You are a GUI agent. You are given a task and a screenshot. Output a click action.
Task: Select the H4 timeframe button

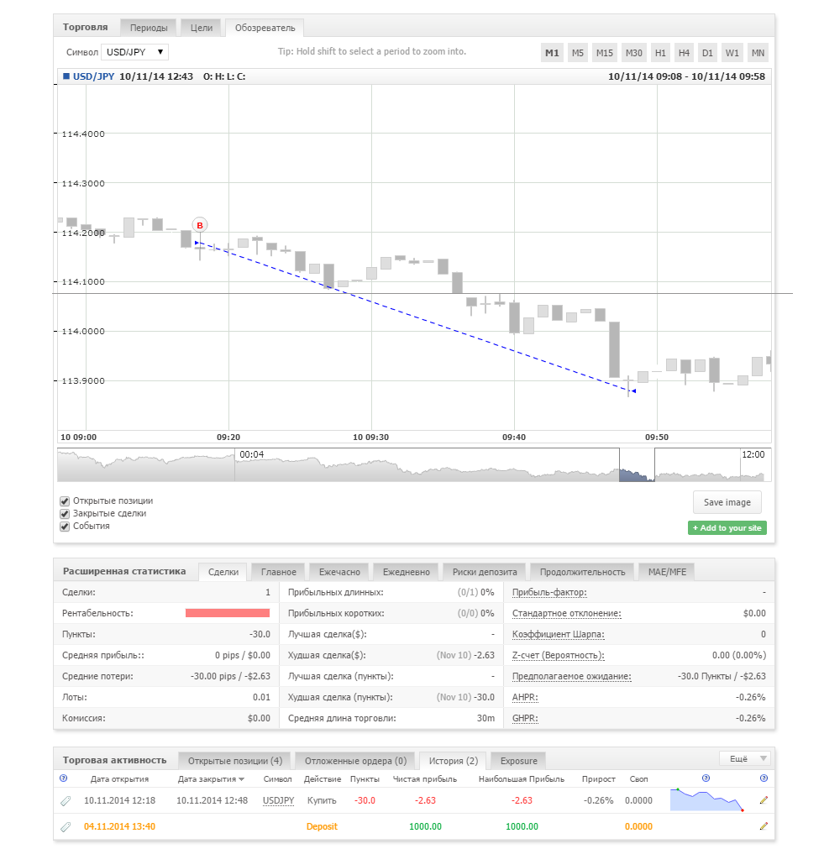coord(685,53)
